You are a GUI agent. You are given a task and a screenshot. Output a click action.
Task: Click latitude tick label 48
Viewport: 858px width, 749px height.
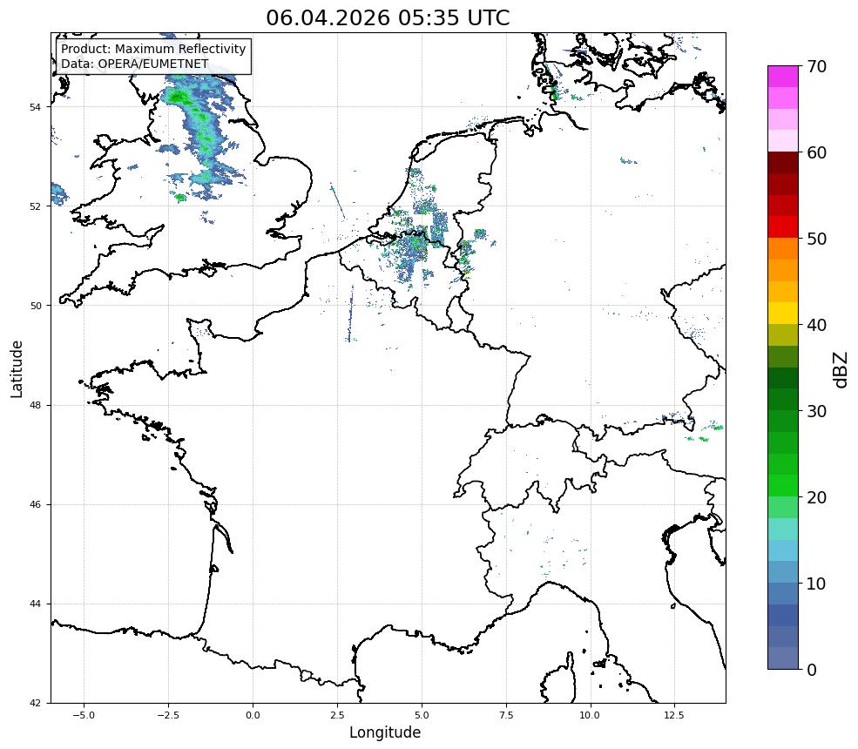click(35, 405)
